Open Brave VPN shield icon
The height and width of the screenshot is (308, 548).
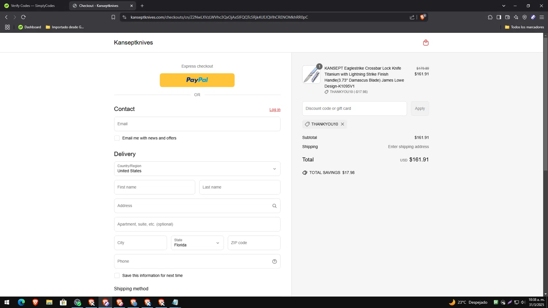coord(525,17)
